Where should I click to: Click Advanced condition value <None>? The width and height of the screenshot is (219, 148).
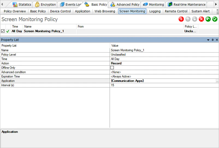164,72
